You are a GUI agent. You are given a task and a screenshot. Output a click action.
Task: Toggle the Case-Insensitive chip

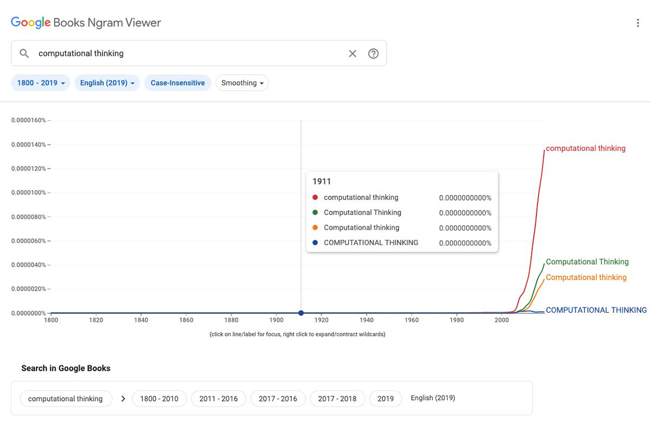coord(178,83)
